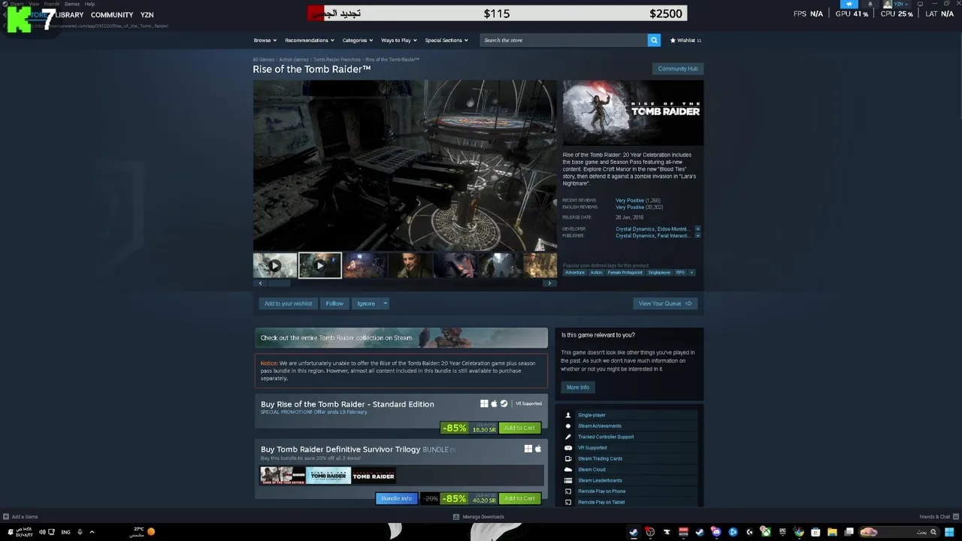This screenshot has height=541, width=962.
Task: Select the first video thumbnail
Action: pos(275,265)
